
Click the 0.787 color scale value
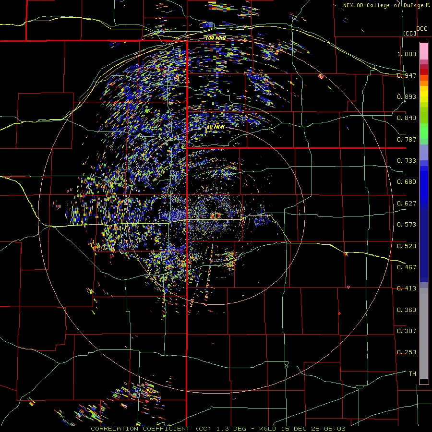pyautogui.click(x=407, y=139)
